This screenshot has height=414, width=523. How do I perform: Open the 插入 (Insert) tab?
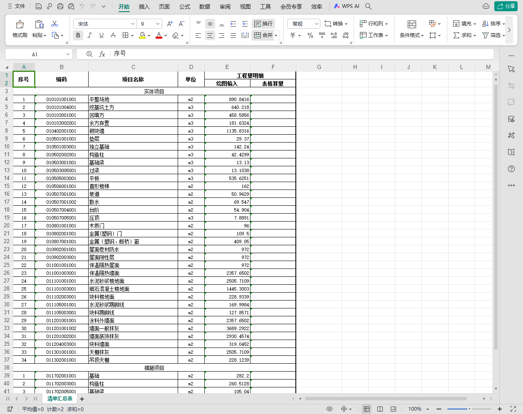144,7
